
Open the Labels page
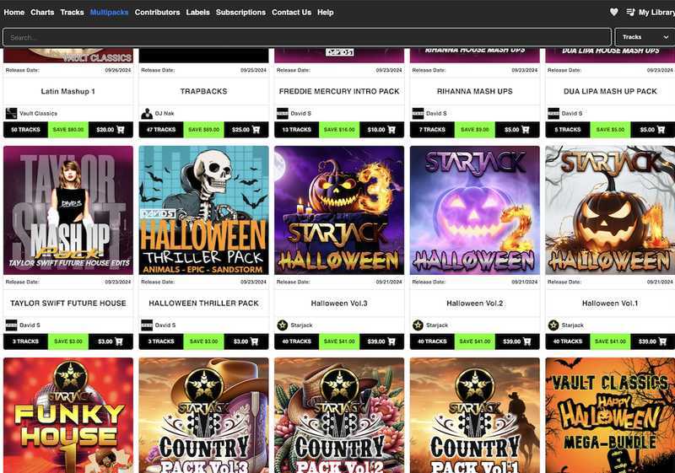click(197, 12)
